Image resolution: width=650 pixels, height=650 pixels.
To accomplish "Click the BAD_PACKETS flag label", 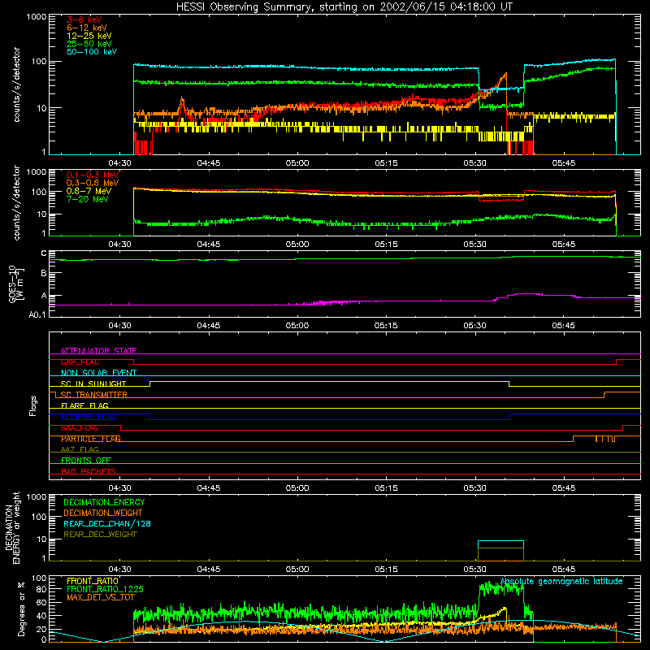I will tap(89, 471).
